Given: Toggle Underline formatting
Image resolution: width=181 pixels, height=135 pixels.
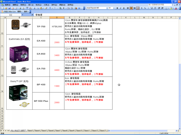Looking at the screenshot, I should [x=124, y=8].
